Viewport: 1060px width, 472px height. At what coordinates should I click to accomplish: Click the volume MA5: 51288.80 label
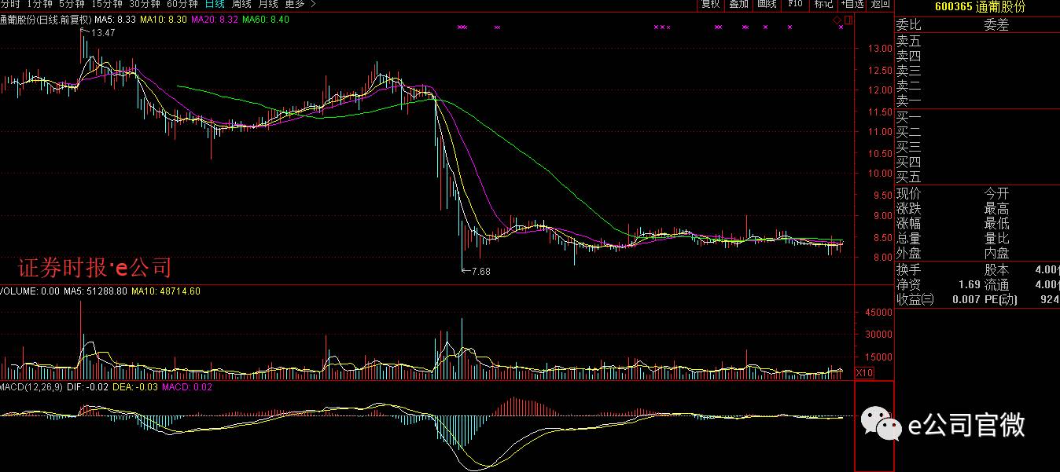95,291
